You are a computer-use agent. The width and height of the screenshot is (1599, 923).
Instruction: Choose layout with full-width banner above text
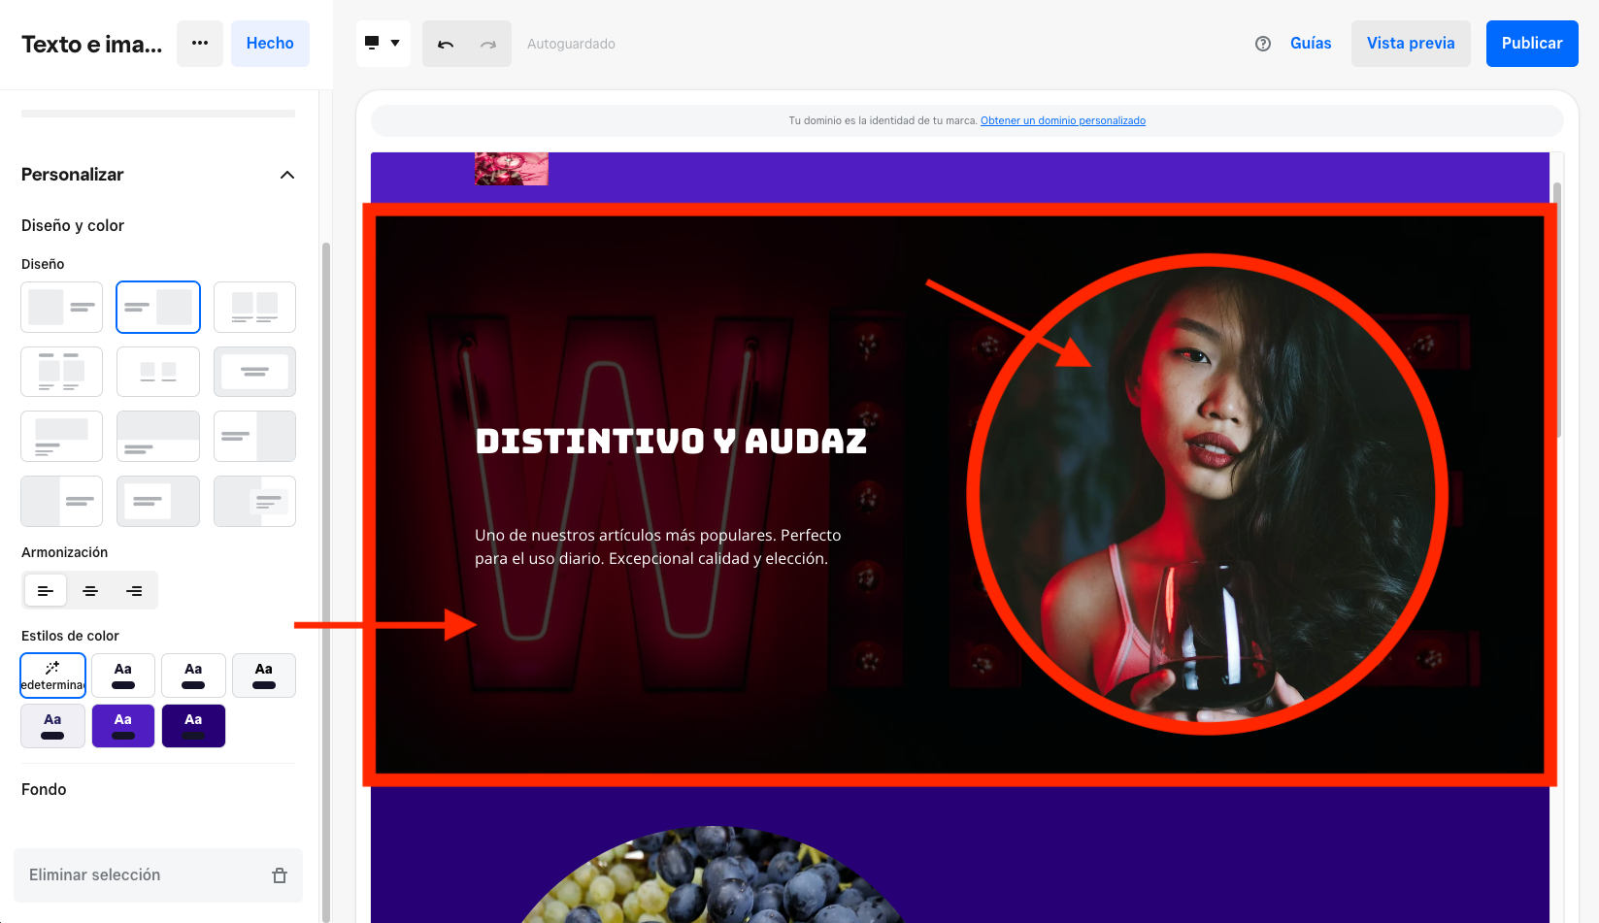pyautogui.click(x=158, y=436)
